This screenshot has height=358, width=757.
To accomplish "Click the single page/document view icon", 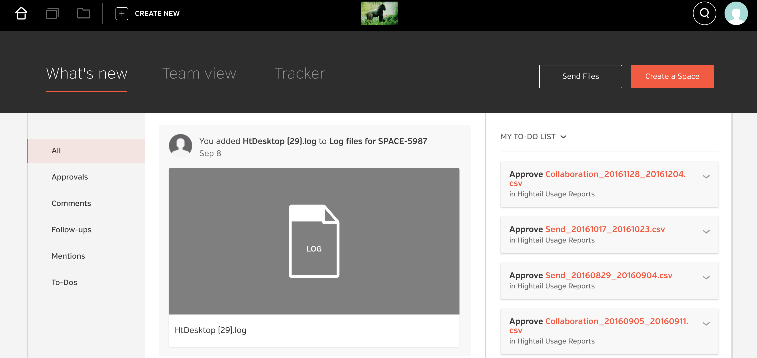I will [x=52, y=13].
